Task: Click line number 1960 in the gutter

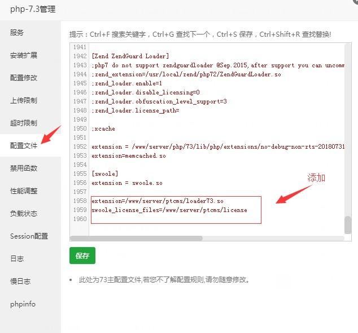Action: [80, 219]
